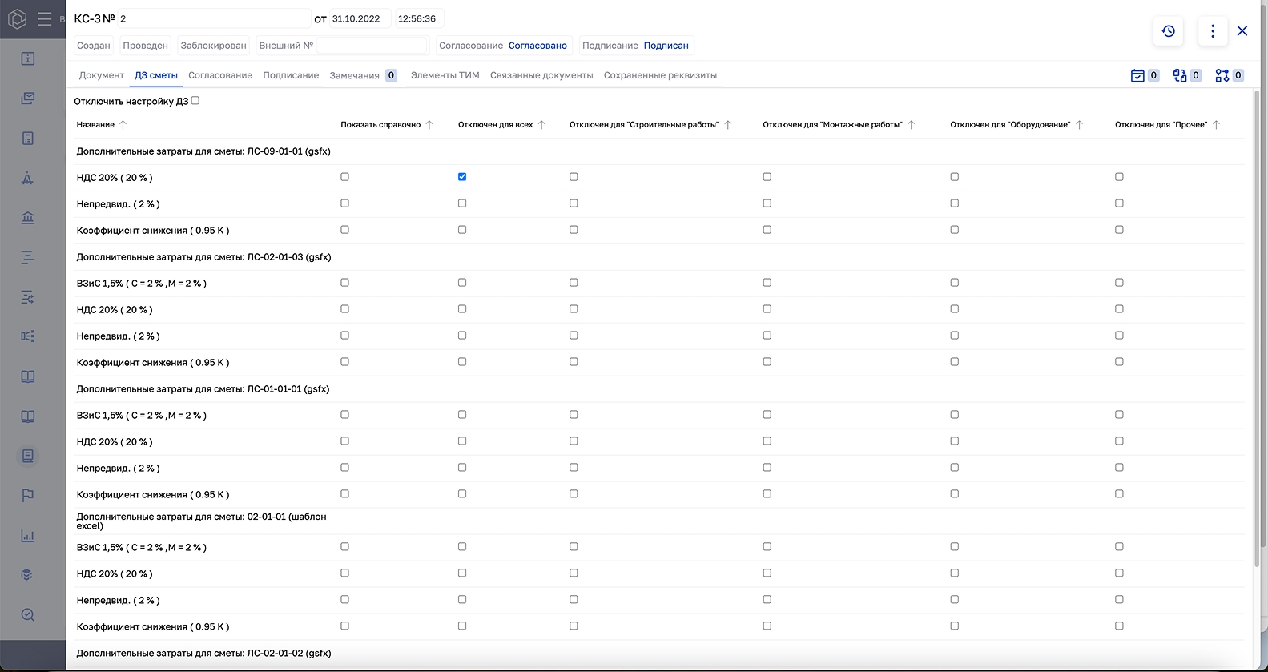This screenshot has height=672, width=1268.
Task: Sort by Показать справочно column arrow
Action: pyautogui.click(x=429, y=125)
